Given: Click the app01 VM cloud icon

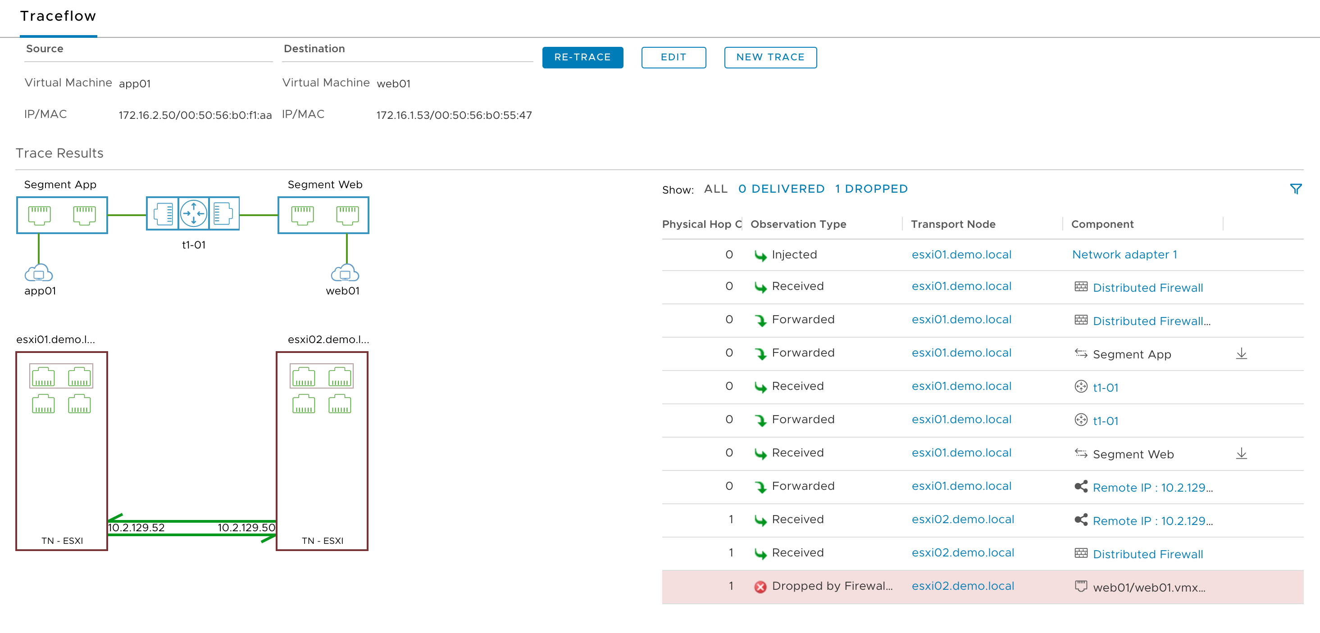Looking at the screenshot, I should click(x=38, y=273).
